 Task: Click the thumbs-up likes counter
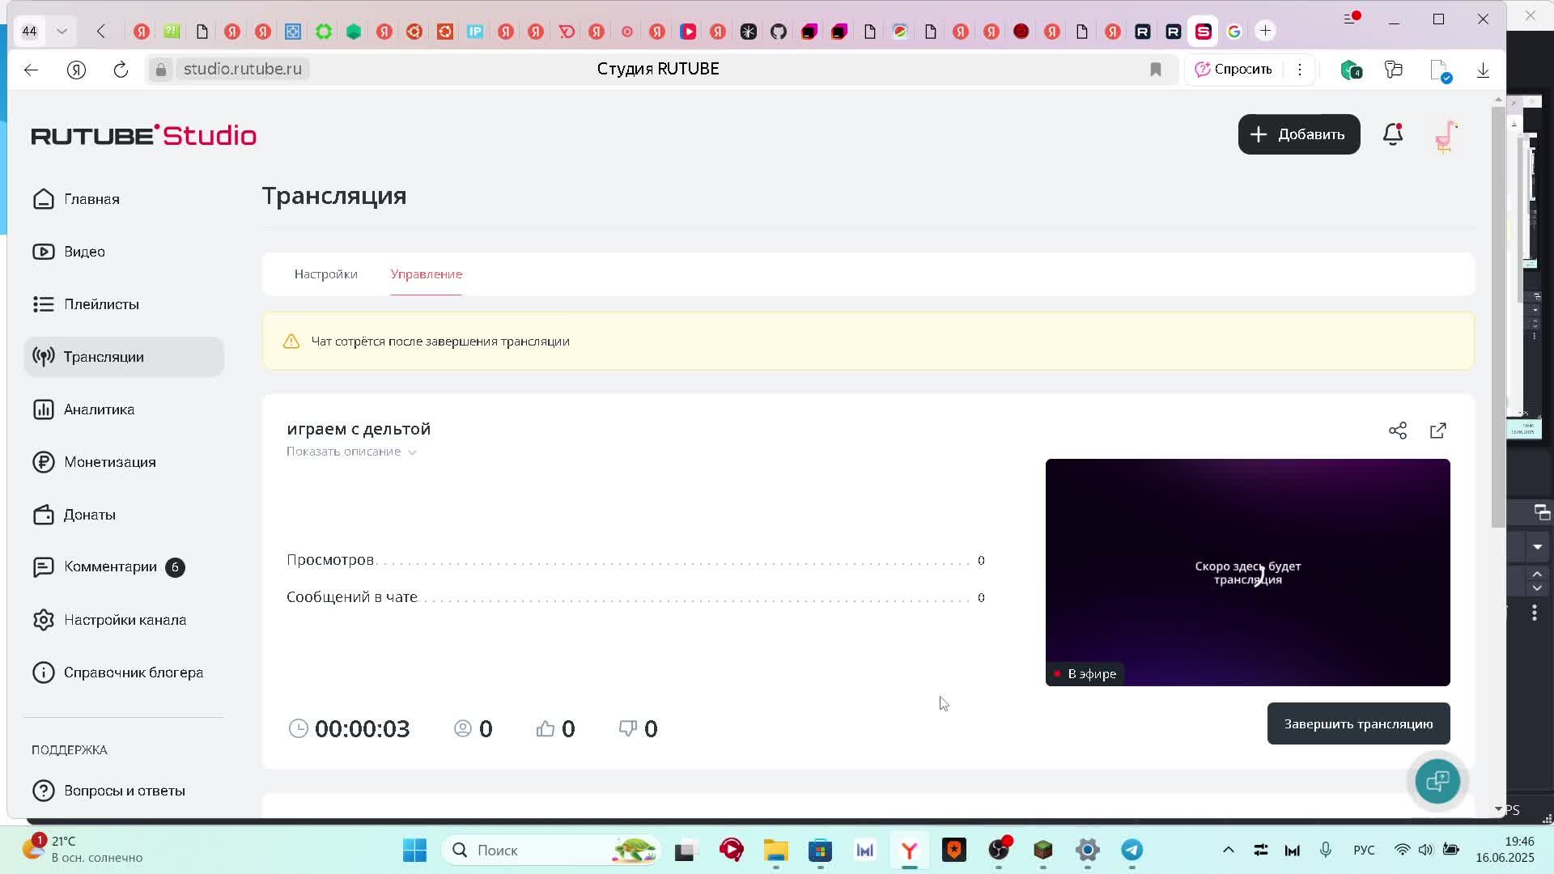555,728
